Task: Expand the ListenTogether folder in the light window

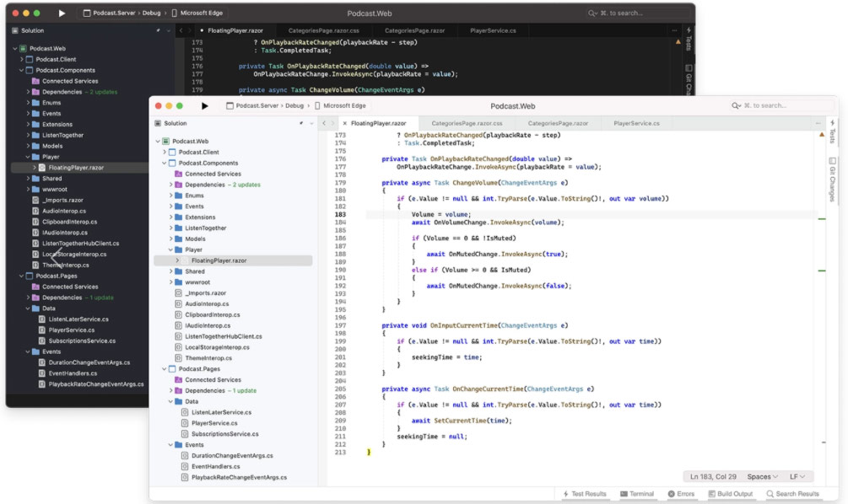Action: click(171, 228)
